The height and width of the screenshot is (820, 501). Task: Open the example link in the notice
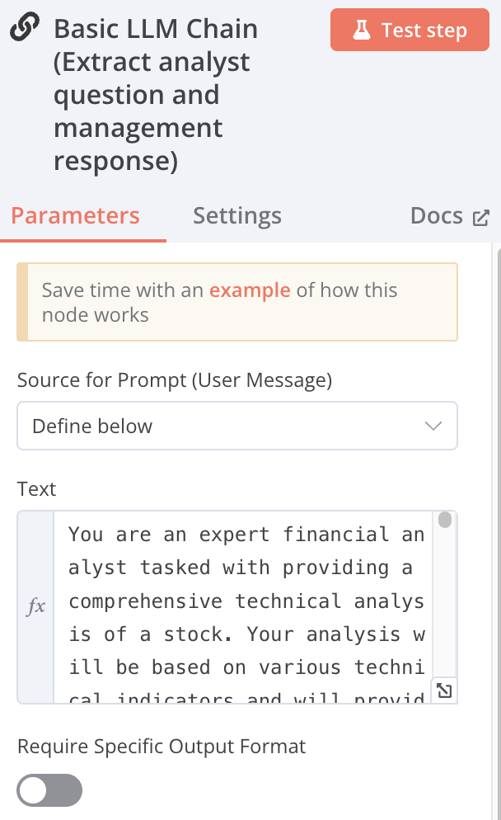coord(250,290)
